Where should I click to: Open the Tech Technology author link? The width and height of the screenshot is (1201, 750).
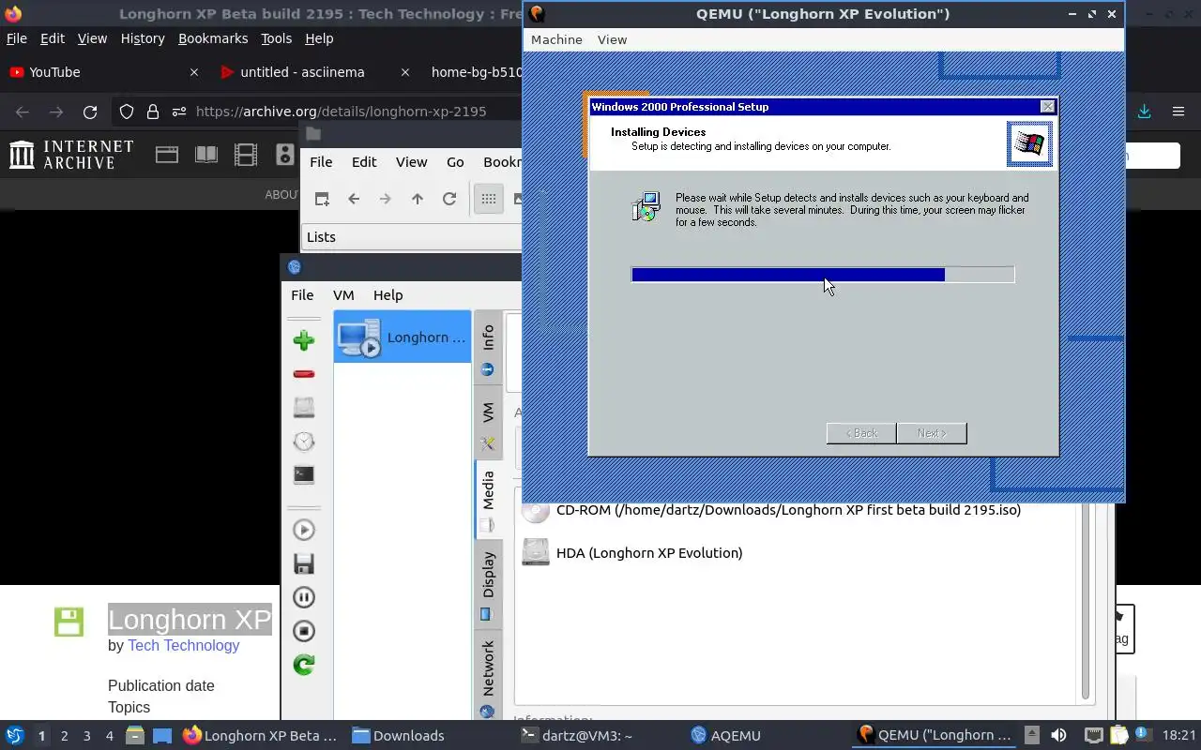pos(184,645)
